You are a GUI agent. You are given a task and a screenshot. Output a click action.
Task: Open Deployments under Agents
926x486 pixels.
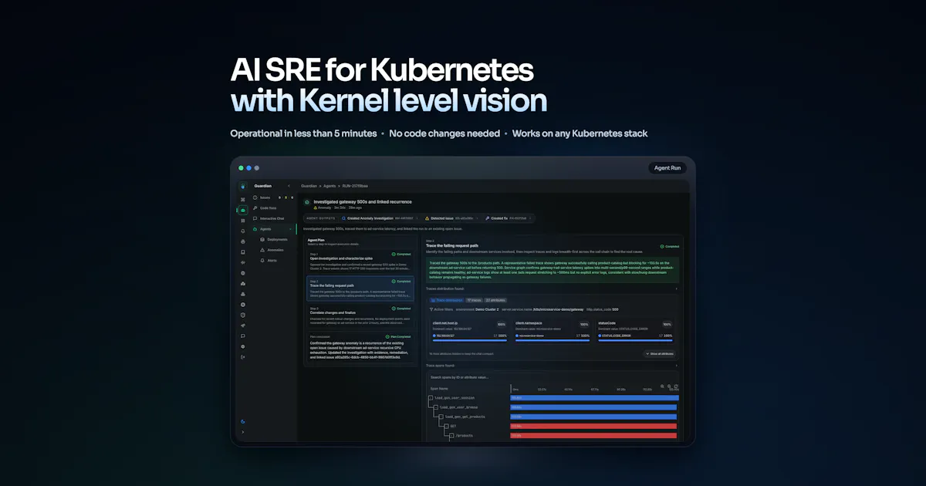277,239
